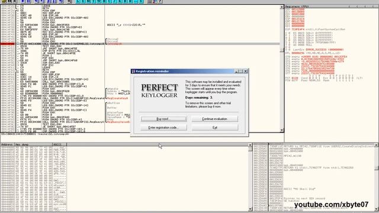
Task: Click the 'MS Shell Dlg' ASCII stack entry
Action: 300,189
